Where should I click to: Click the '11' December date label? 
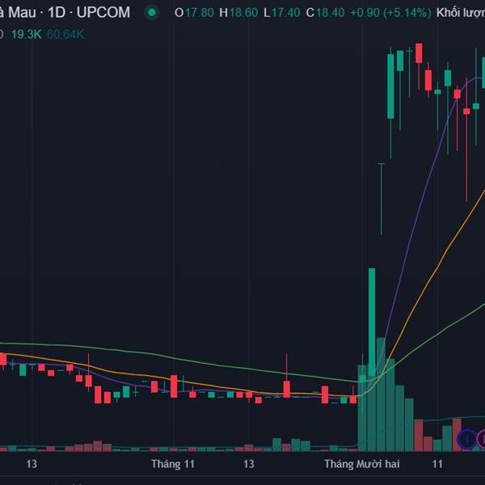coord(437,464)
